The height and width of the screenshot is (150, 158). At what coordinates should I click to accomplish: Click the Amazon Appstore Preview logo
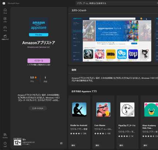tap(39, 27)
